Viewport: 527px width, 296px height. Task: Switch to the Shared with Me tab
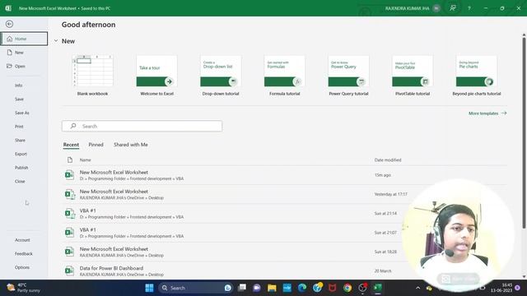point(131,145)
